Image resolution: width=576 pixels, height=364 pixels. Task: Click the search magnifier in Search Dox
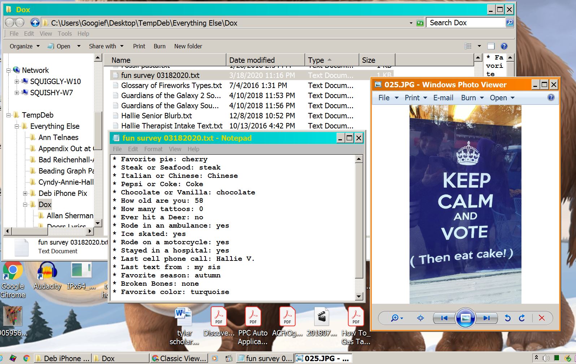pyautogui.click(x=510, y=23)
